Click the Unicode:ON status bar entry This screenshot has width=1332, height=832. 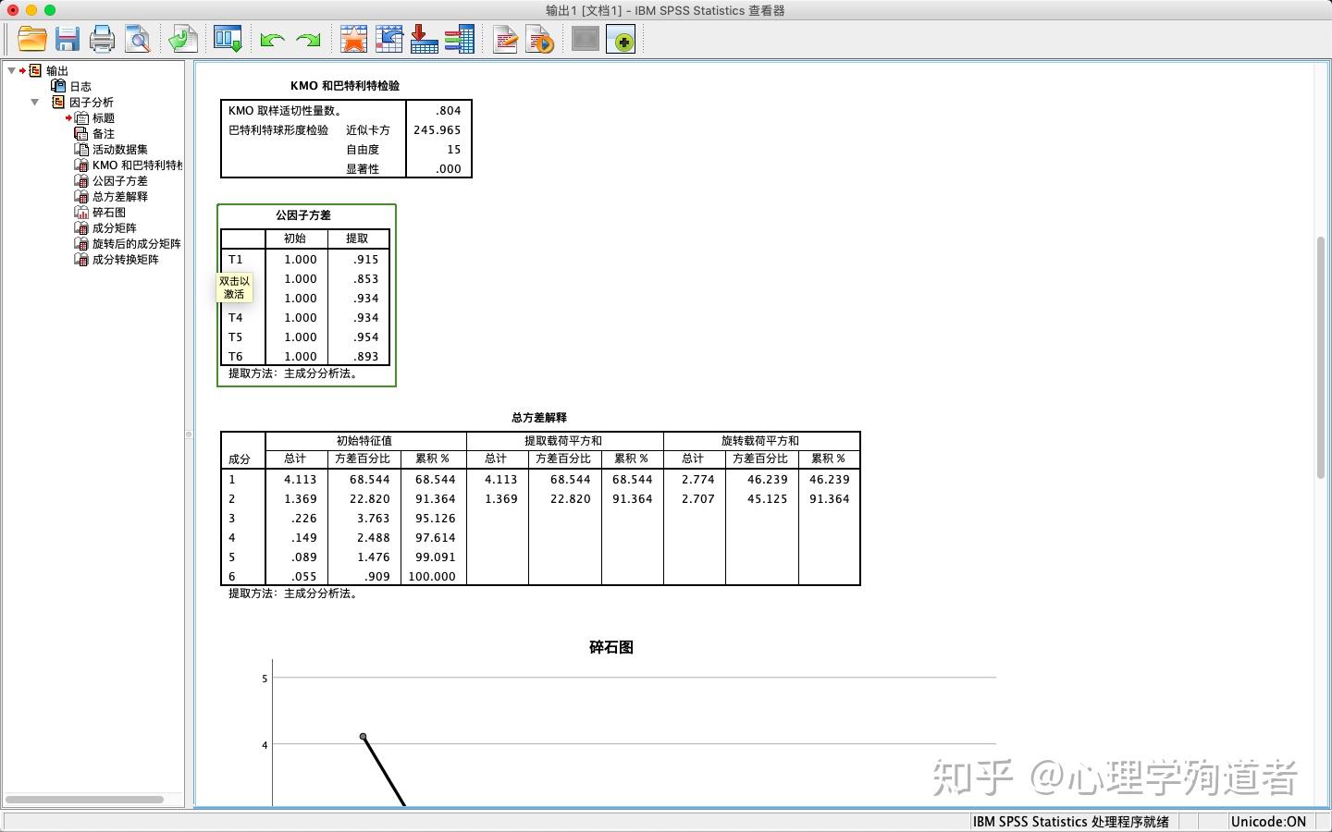tap(1268, 821)
